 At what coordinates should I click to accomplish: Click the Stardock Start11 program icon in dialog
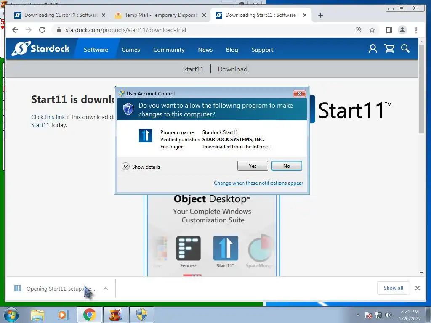(145, 135)
